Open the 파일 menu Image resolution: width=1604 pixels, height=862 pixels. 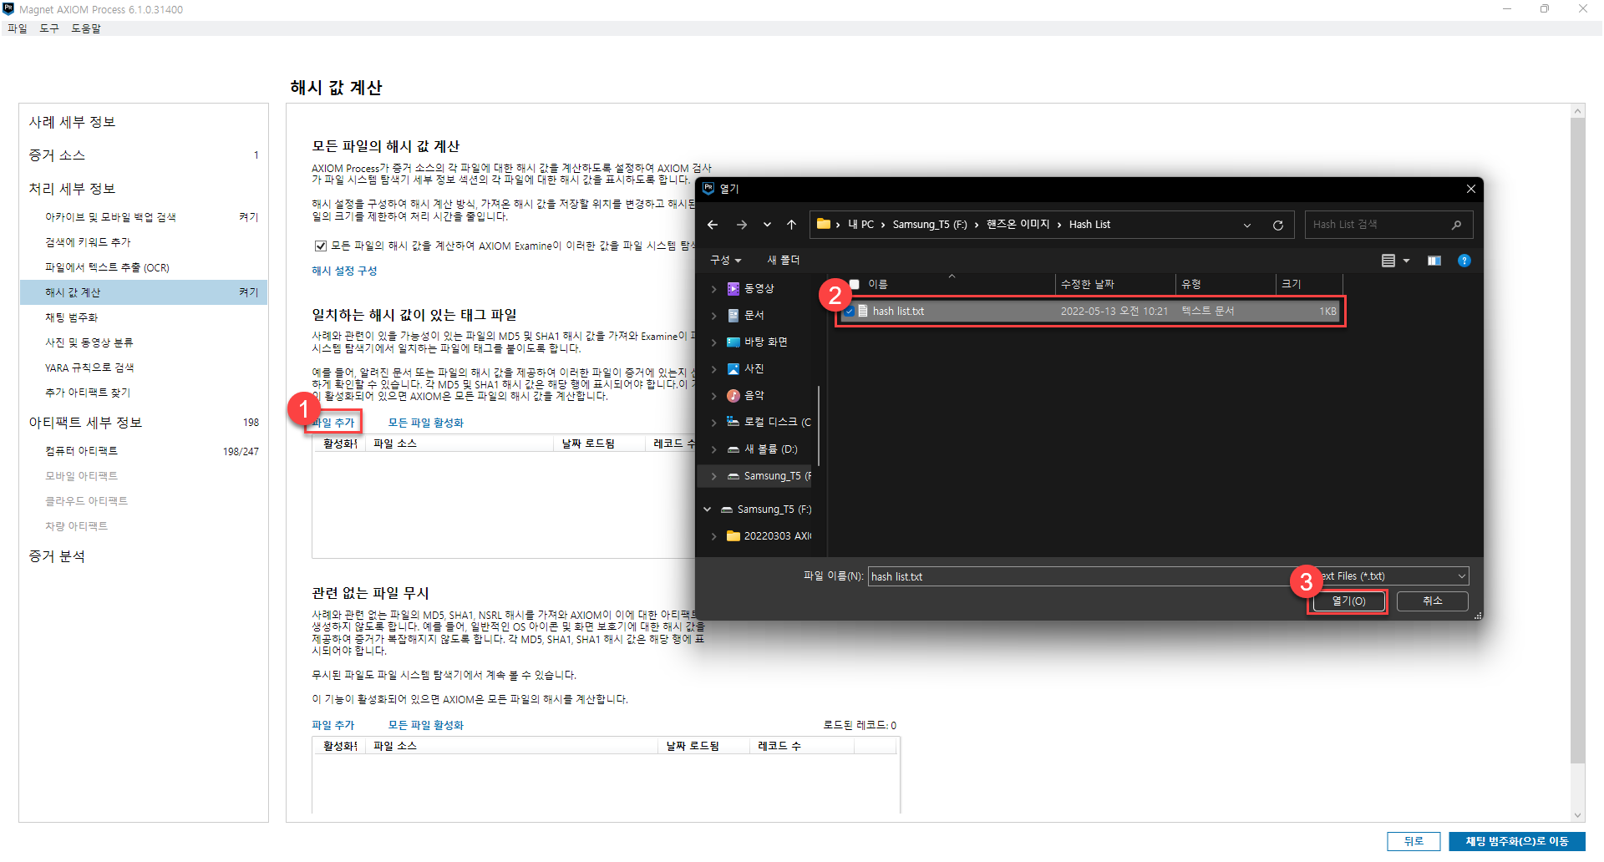click(x=17, y=28)
